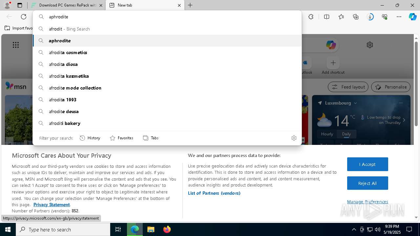Filter search by Tabs
The height and width of the screenshot is (236, 420).
(x=151, y=138)
